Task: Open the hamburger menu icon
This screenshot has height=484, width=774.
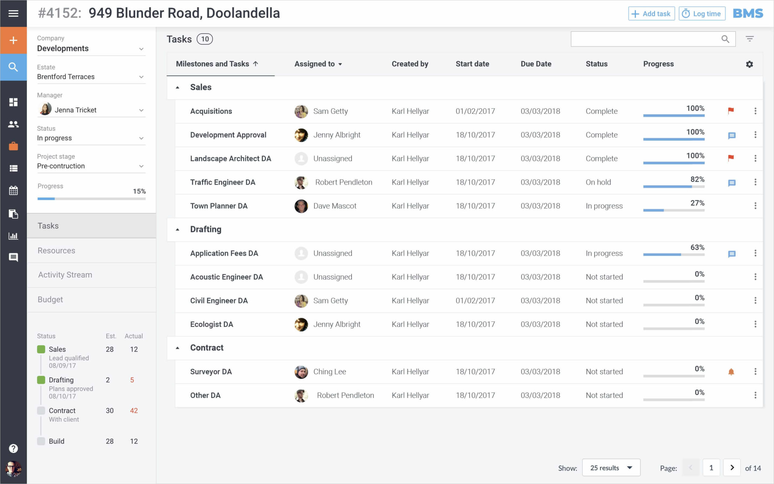Action: coord(13,13)
